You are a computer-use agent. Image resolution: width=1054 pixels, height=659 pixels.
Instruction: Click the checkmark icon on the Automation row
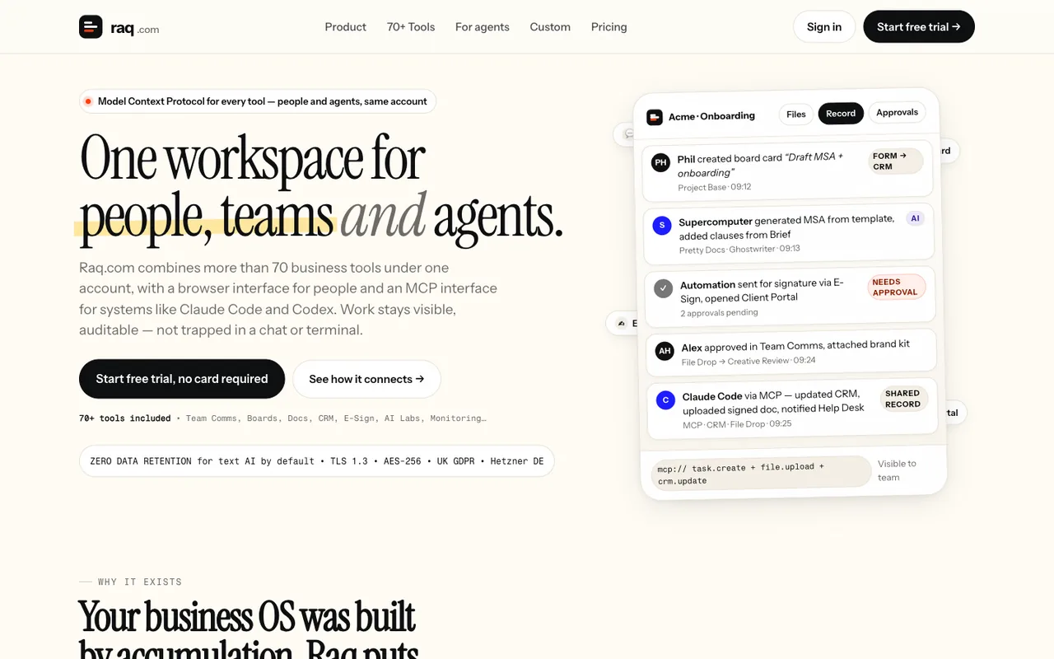coord(663,288)
